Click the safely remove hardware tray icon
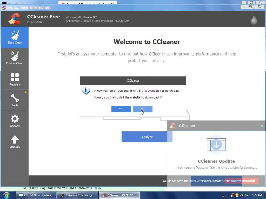 246,195
